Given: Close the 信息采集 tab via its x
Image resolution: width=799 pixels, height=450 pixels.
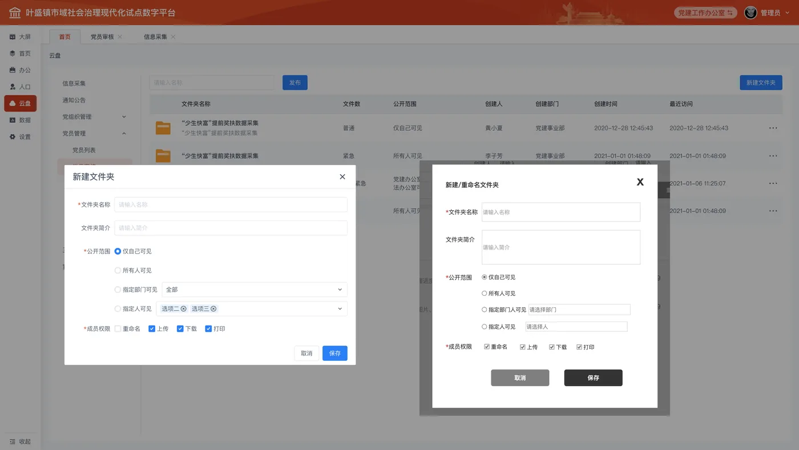Looking at the screenshot, I should pos(173,37).
